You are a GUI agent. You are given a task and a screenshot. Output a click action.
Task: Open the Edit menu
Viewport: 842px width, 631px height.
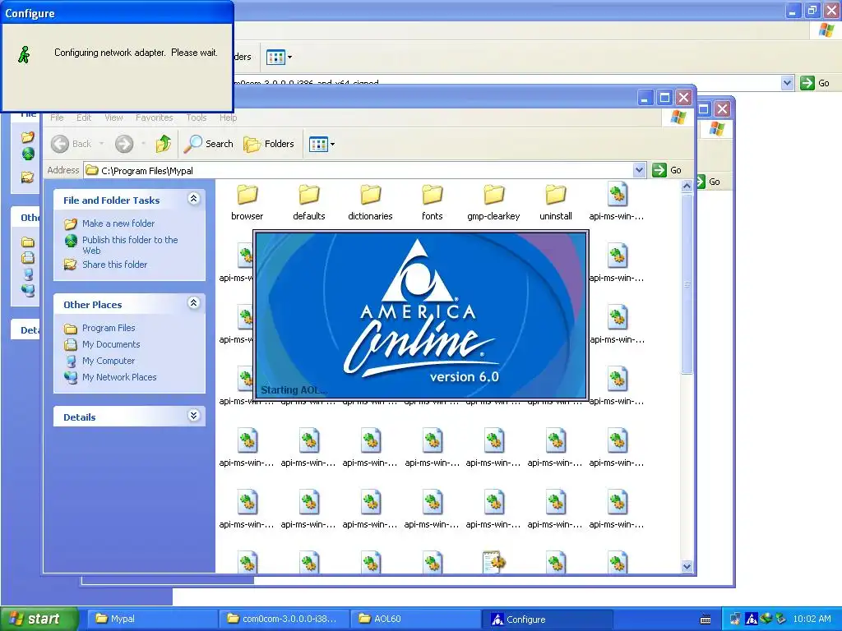(84, 117)
